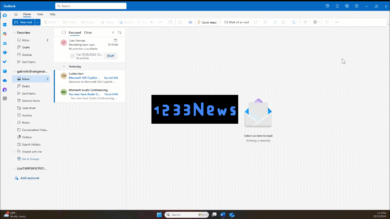Click the Quick steps button

coord(207,22)
